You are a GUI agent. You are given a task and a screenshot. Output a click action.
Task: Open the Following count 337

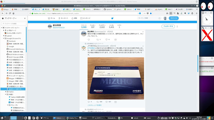click(93, 26)
